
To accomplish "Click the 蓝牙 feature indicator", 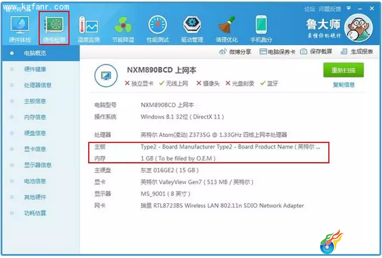I will point(269,83).
